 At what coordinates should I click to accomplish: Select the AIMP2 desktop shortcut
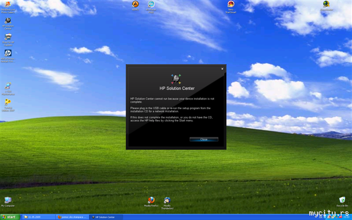pos(135,5)
